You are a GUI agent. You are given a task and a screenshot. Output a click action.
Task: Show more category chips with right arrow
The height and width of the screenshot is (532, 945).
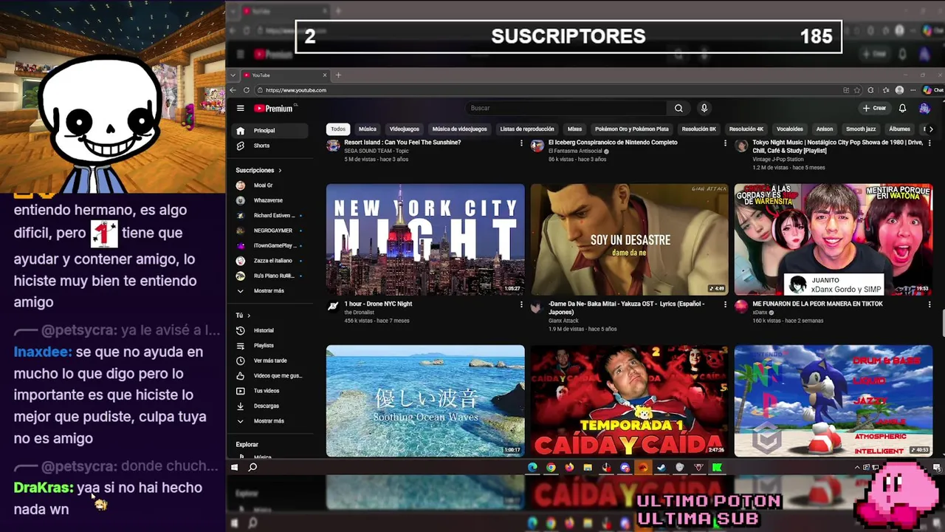(x=931, y=129)
